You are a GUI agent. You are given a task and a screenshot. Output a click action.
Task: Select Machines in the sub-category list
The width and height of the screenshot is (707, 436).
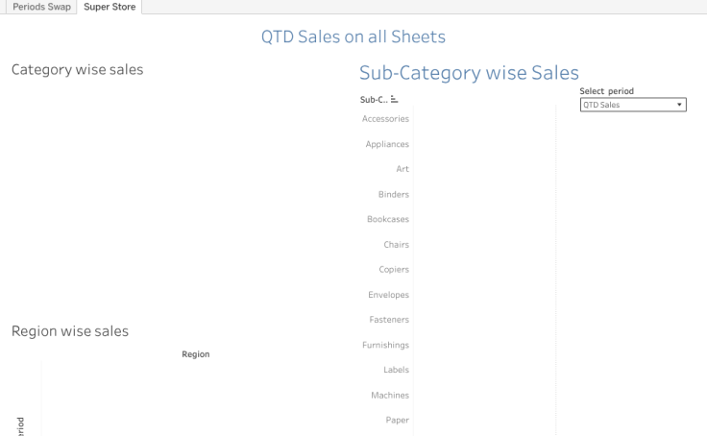[390, 395]
